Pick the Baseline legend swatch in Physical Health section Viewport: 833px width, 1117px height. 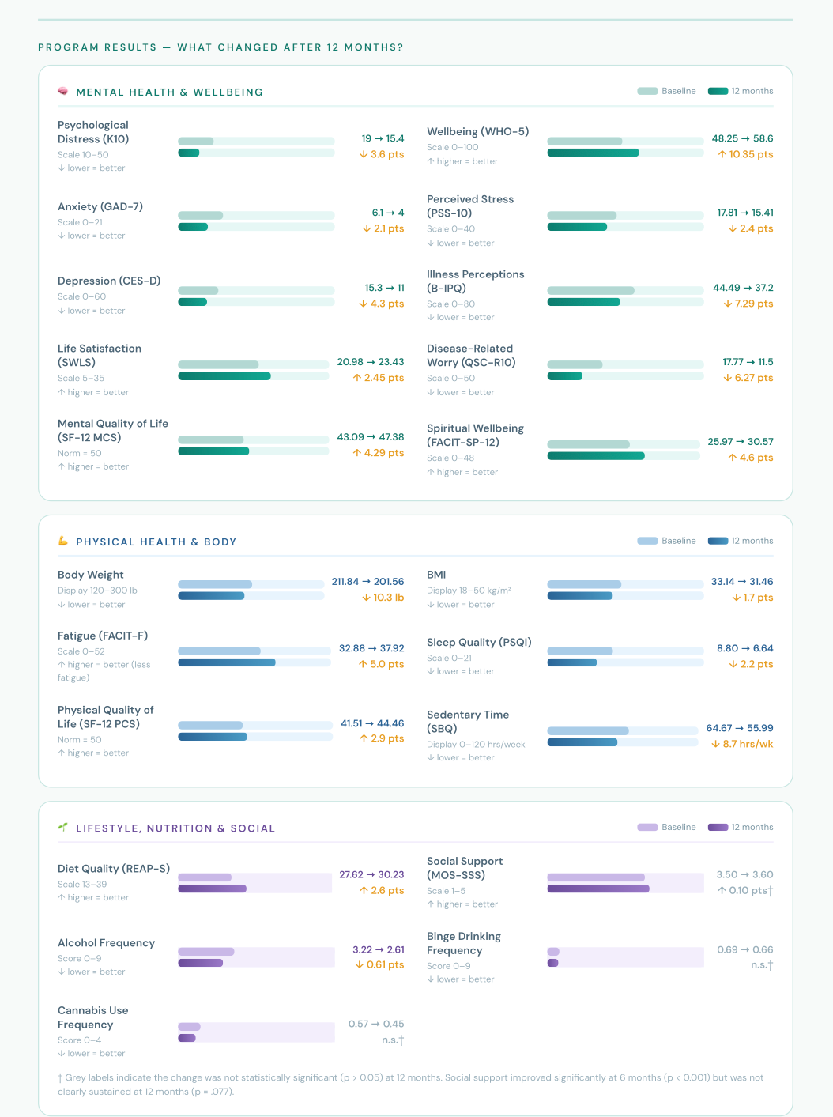tap(647, 541)
